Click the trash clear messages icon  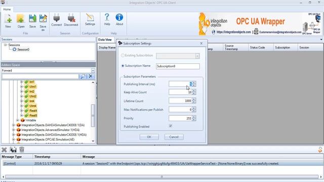[x=22, y=150]
